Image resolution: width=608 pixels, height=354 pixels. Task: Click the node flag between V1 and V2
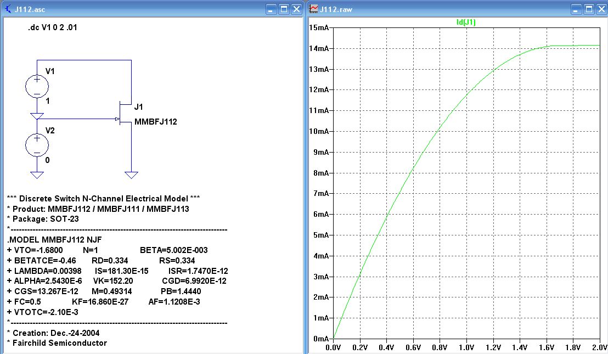point(37,116)
